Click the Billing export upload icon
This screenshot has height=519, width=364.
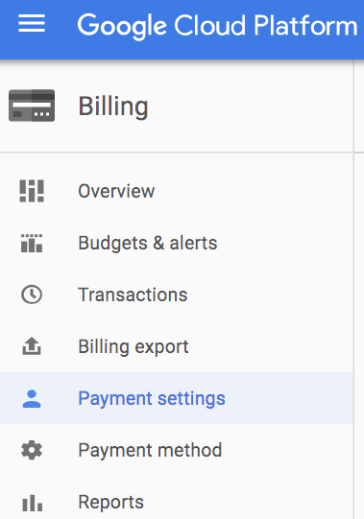[x=32, y=346]
